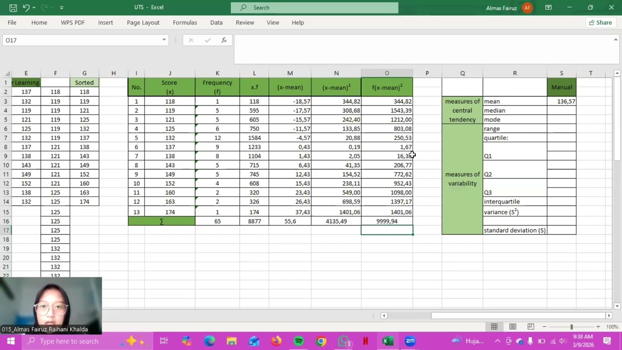The height and width of the screenshot is (350, 622).
Task: Select column J header
Action: [x=170, y=73]
